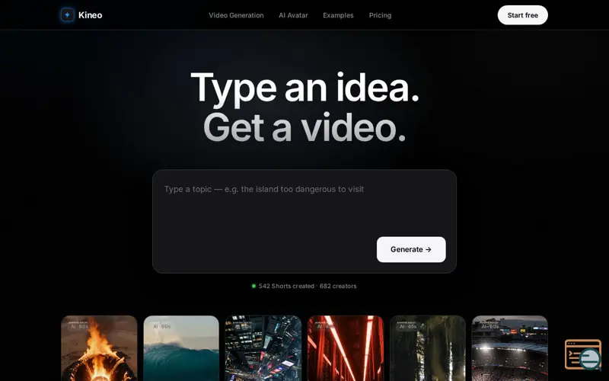Open the lit stadium crowd video thumbnail

point(509,348)
